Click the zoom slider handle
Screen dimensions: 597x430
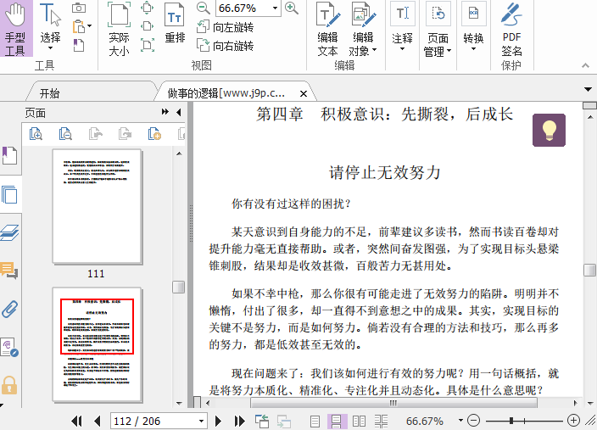point(511,421)
